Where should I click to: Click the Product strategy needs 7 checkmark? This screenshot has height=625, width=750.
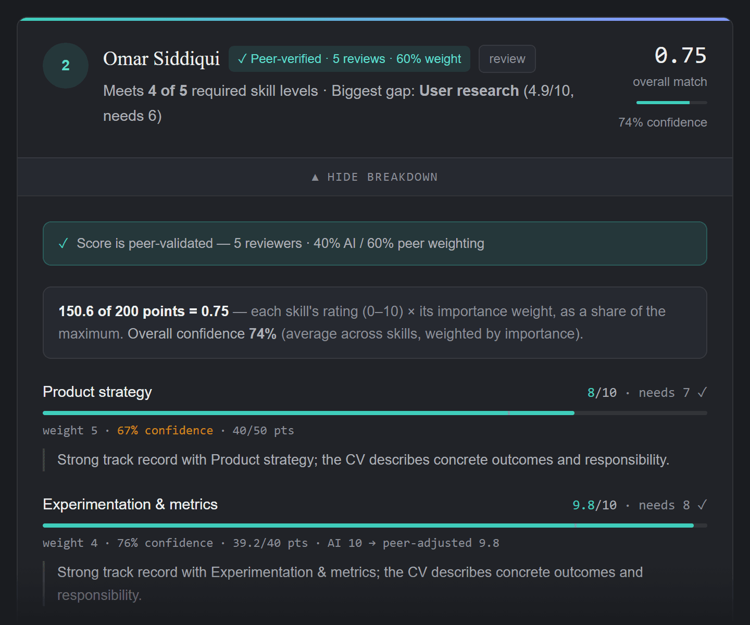click(x=702, y=392)
